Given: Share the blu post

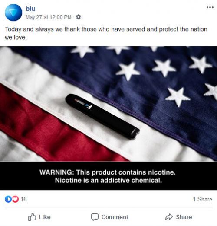Looking at the screenshot, I should [x=178, y=217].
